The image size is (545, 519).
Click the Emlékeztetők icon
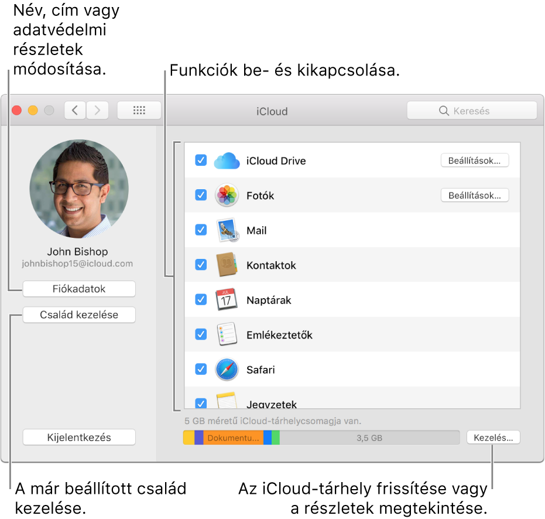coord(227,334)
